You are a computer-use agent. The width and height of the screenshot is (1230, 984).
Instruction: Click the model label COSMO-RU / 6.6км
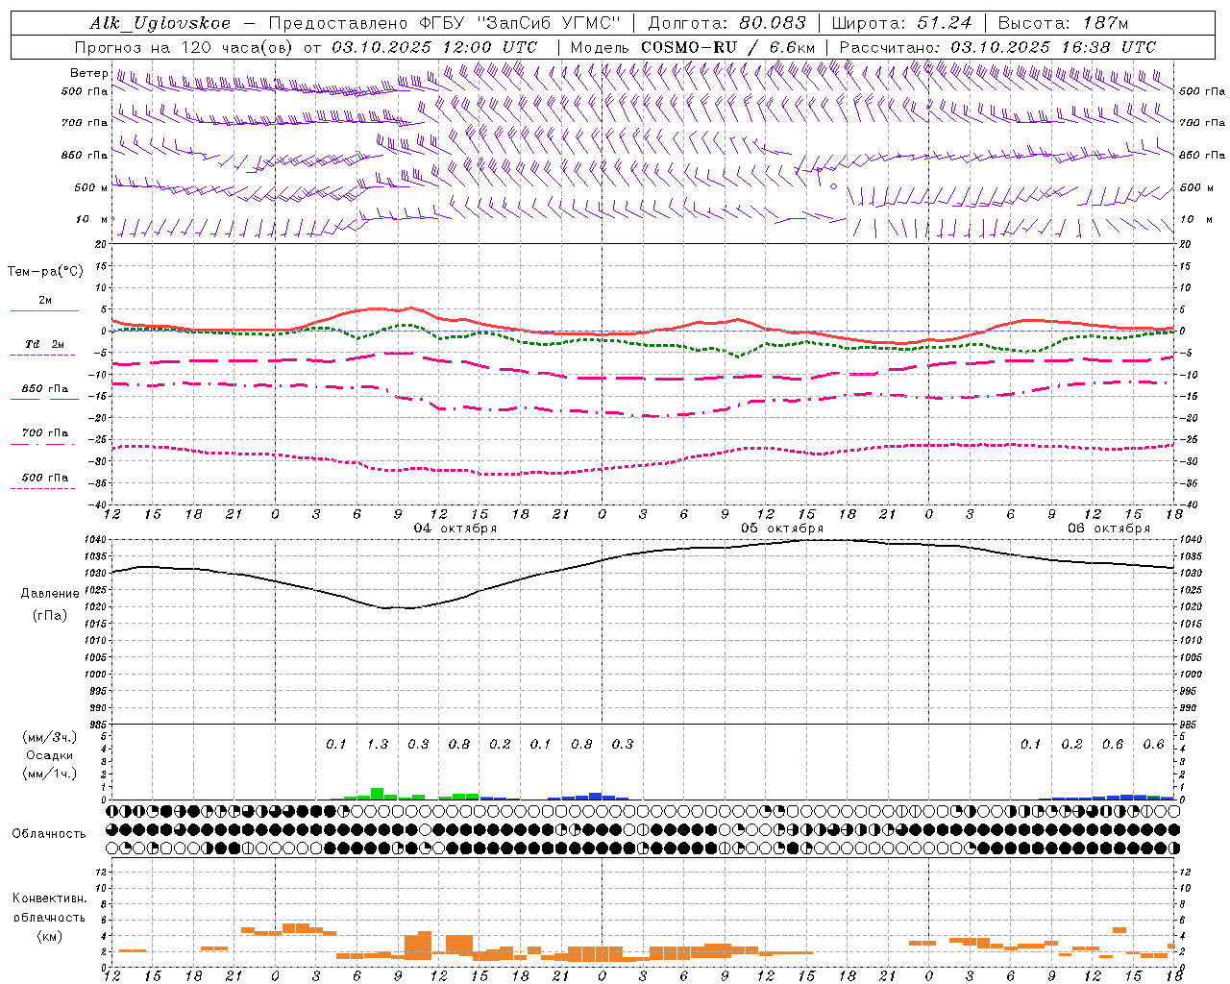tap(728, 47)
